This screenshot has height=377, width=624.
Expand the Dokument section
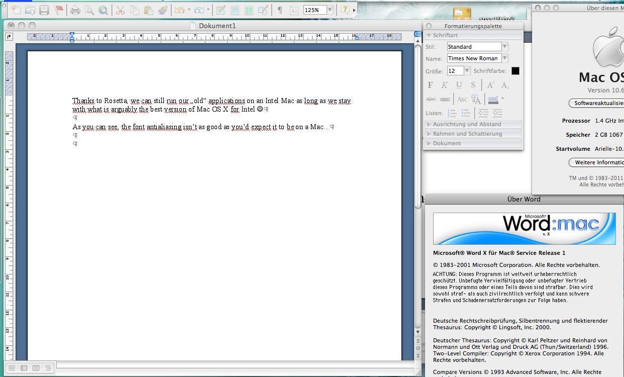click(x=473, y=143)
